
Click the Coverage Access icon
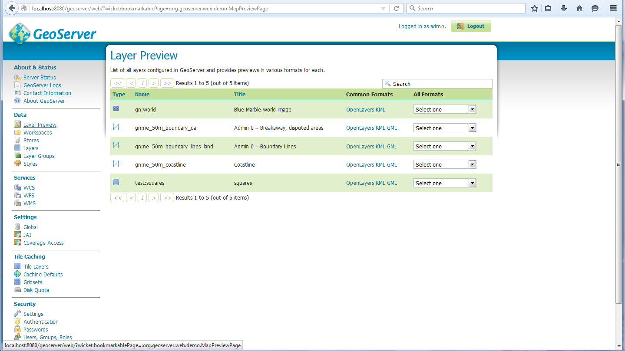17,243
